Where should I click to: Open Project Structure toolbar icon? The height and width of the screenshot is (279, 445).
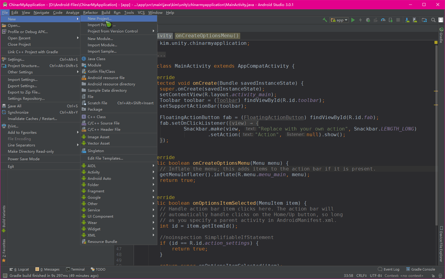424,20
